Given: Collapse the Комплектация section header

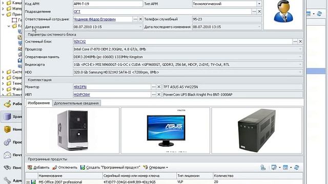Looking at the screenshot, I should tap(164, 80).
